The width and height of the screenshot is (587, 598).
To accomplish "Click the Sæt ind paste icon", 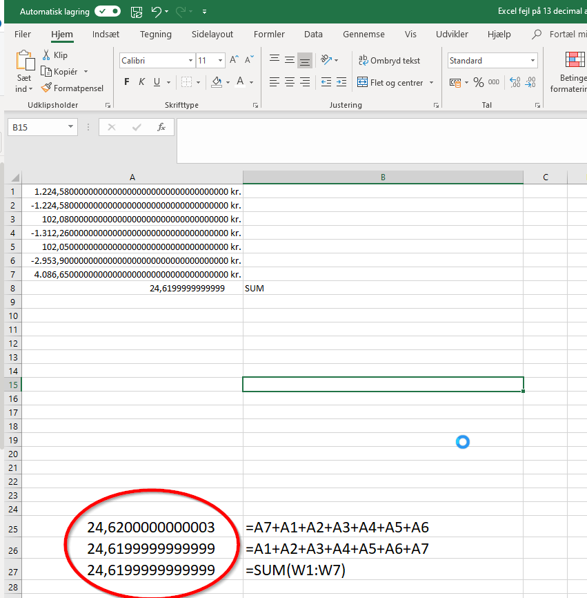I will [25, 61].
